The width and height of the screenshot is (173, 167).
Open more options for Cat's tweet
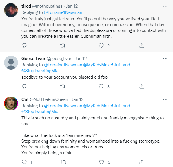coord(165,99)
